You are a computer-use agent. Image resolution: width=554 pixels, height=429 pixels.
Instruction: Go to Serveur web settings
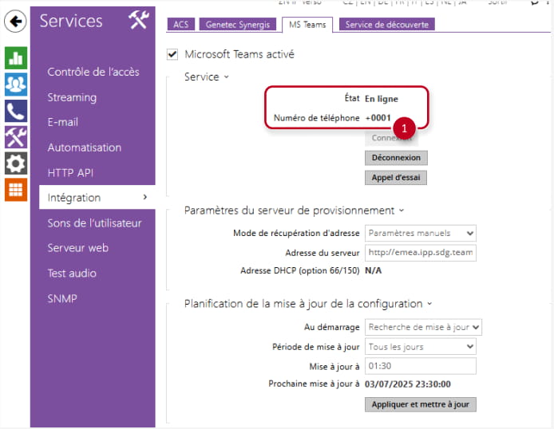77,248
